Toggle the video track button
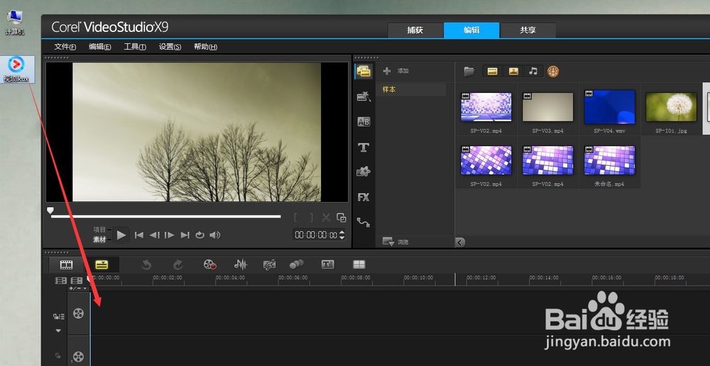The height and width of the screenshot is (366, 710). click(78, 313)
